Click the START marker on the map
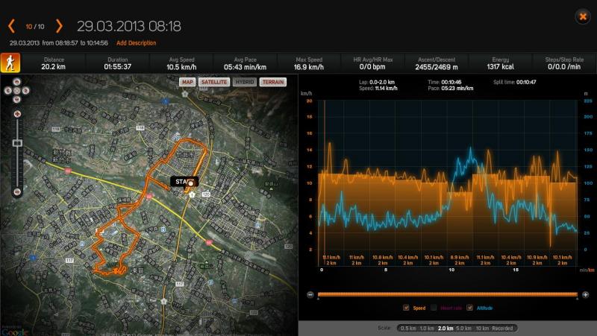The height and width of the screenshot is (336, 597). [x=184, y=182]
